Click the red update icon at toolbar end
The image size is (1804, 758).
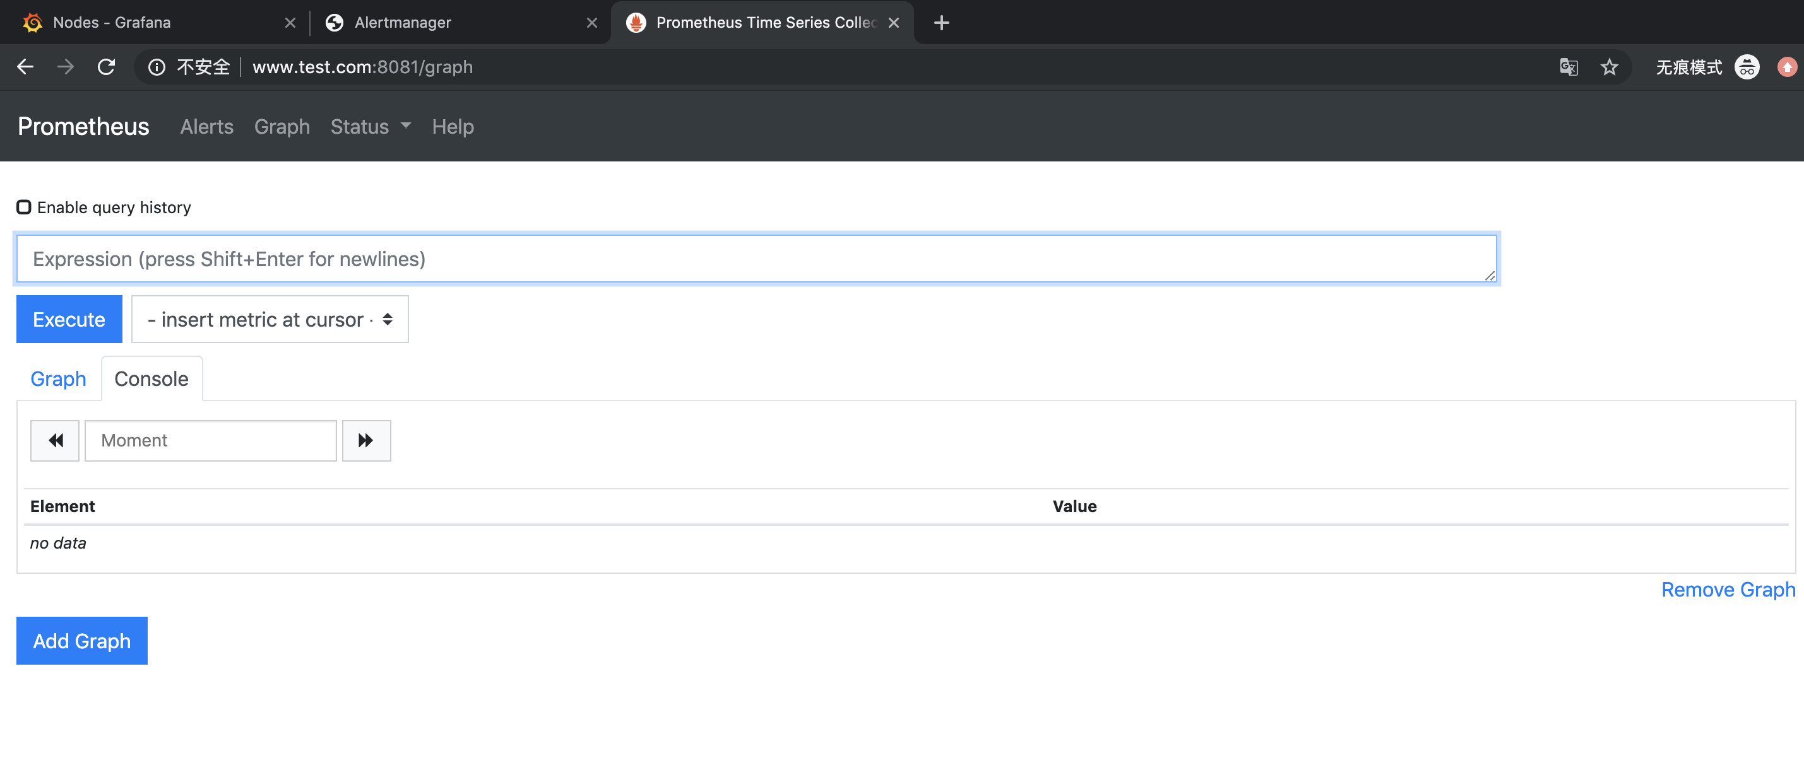1786,67
